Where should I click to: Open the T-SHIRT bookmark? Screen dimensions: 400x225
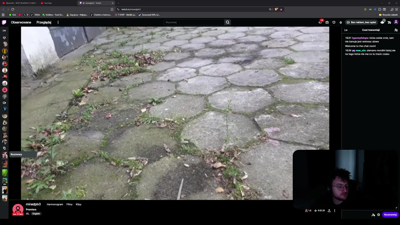tap(125, 15)
